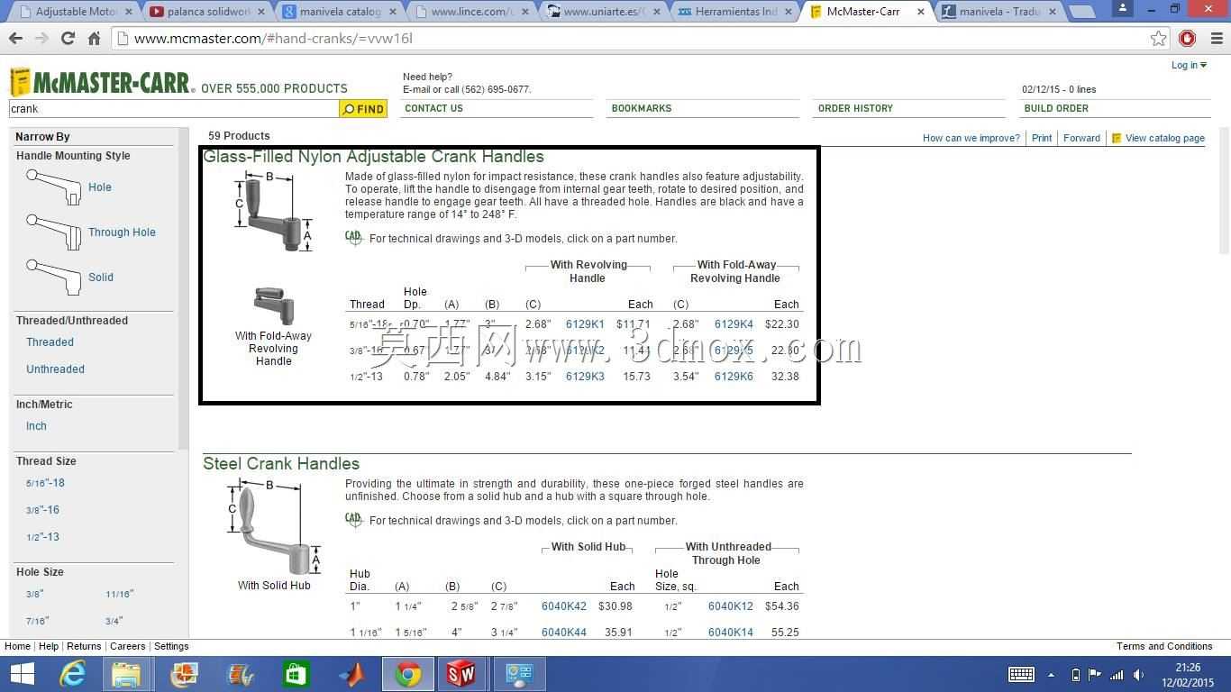Open the Windows Store taskbar icon

tap(296, 674)
